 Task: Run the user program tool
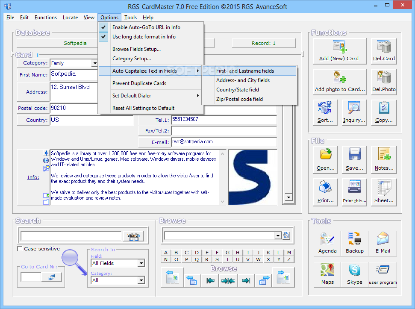pos(383,274)
